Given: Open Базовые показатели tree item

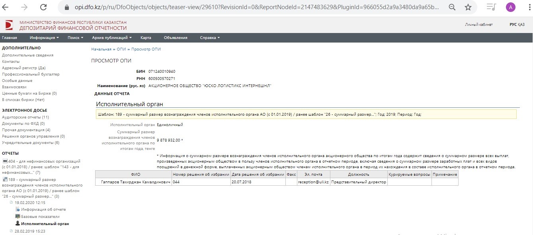Looking at the screenshot, I should 40,216.
